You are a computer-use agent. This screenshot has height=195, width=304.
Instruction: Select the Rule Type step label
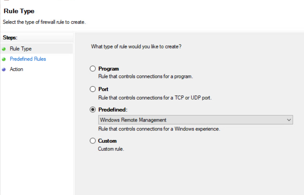[x=21, y=49]
